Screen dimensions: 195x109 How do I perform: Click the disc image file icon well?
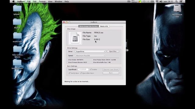tap(75, 38)
